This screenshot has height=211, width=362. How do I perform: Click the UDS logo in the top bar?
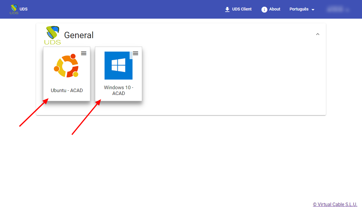pyautogui.click(x=14, y=9)
